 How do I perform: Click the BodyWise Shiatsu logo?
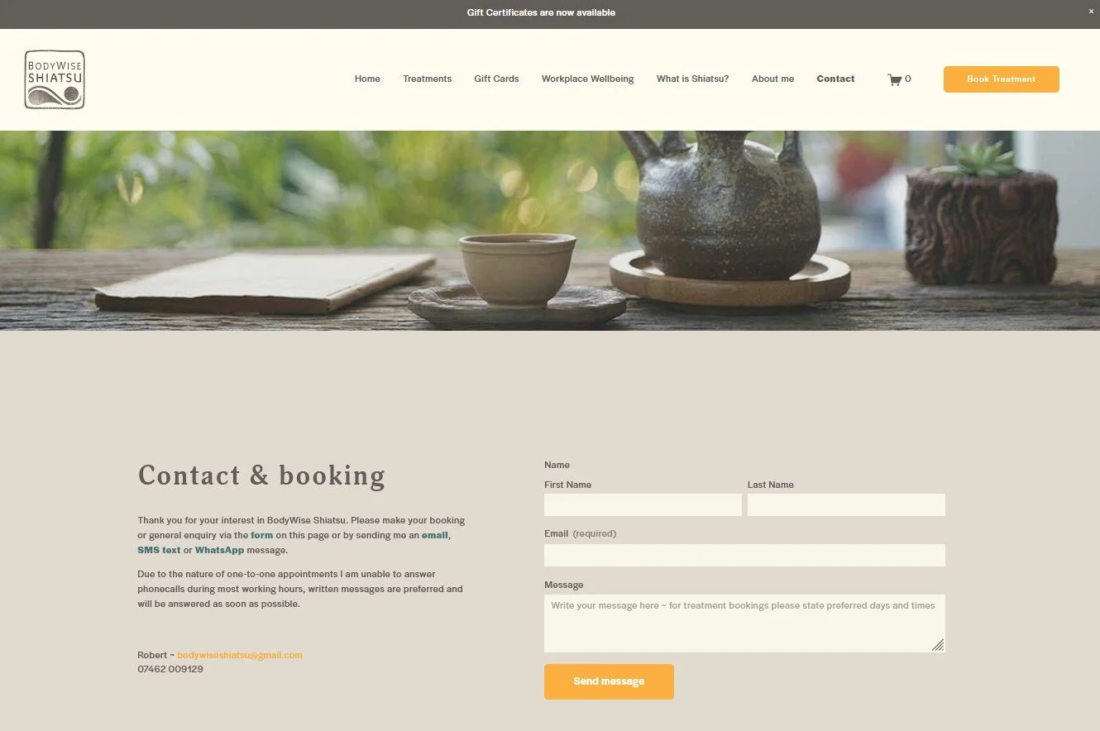pos(55,79)
